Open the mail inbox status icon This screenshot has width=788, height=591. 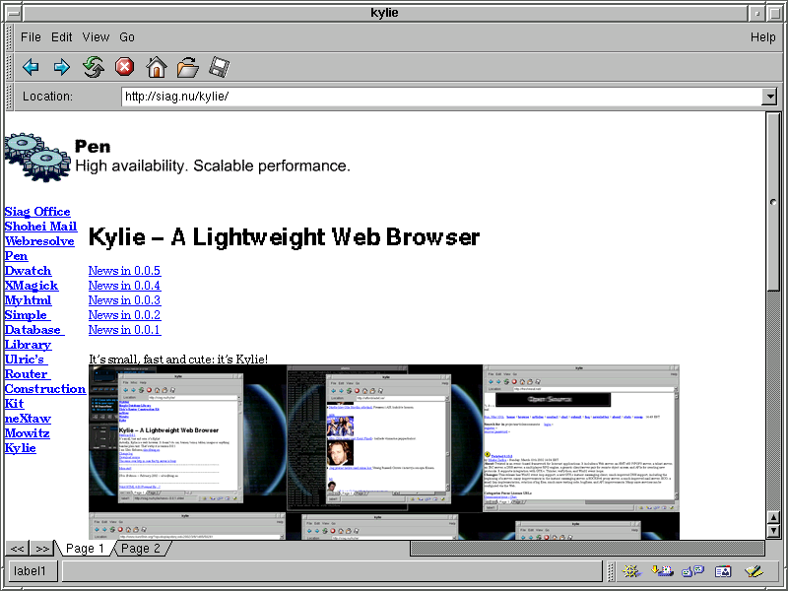pos(662,571)
